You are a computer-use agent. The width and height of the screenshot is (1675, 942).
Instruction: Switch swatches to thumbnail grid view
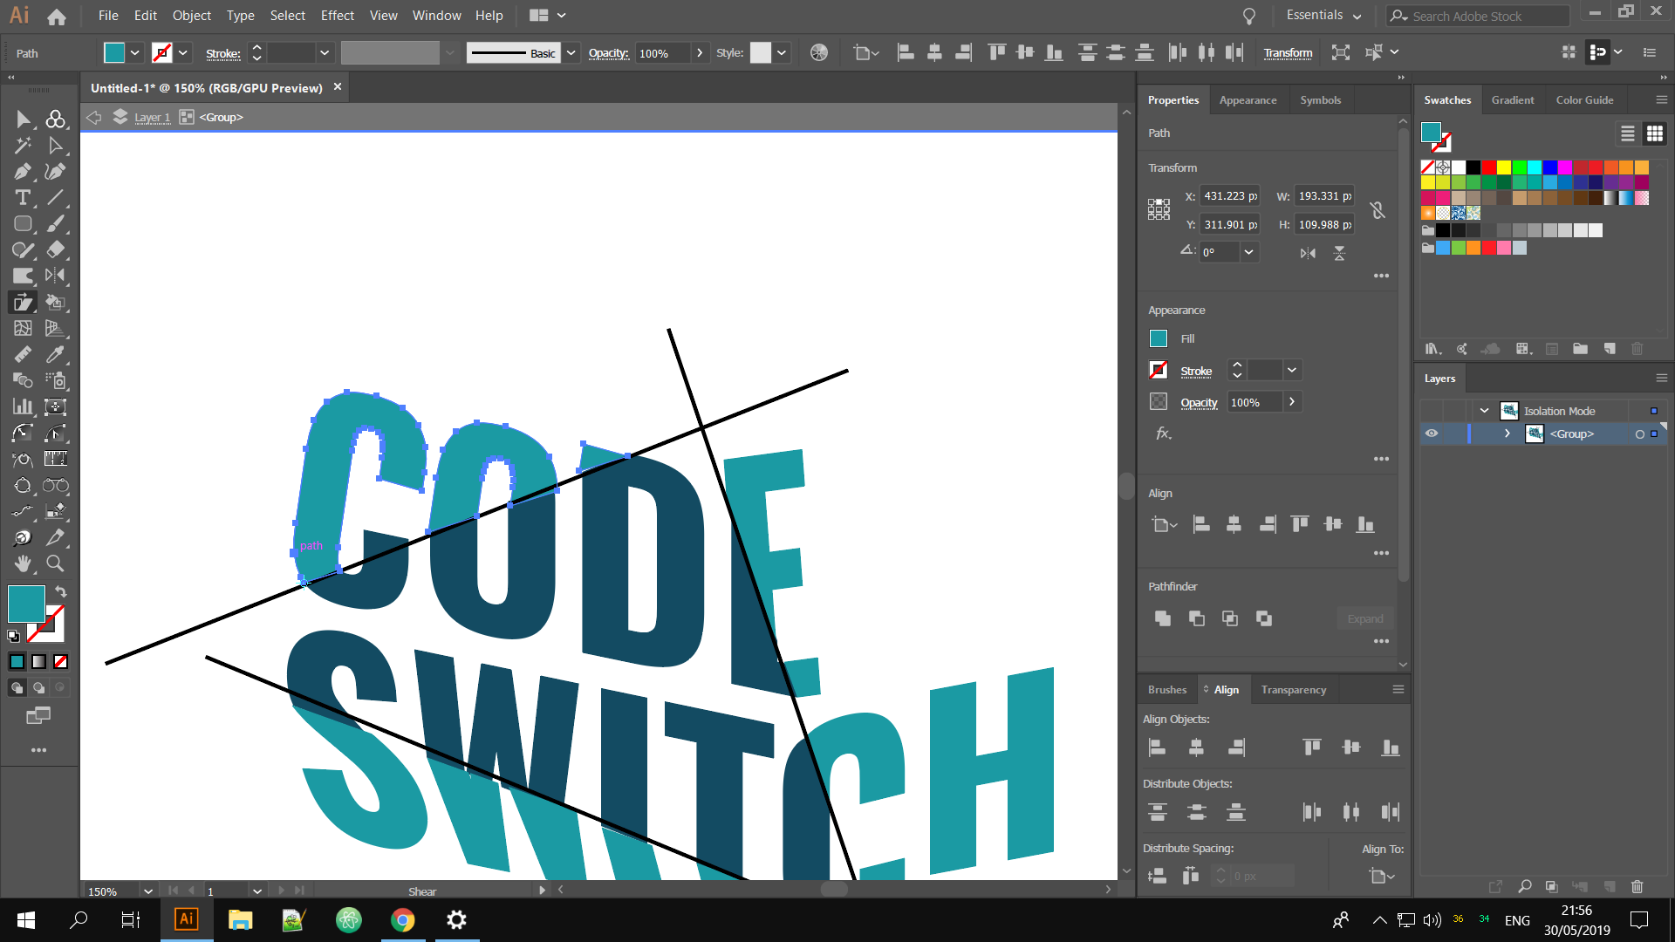point(1655,133)
